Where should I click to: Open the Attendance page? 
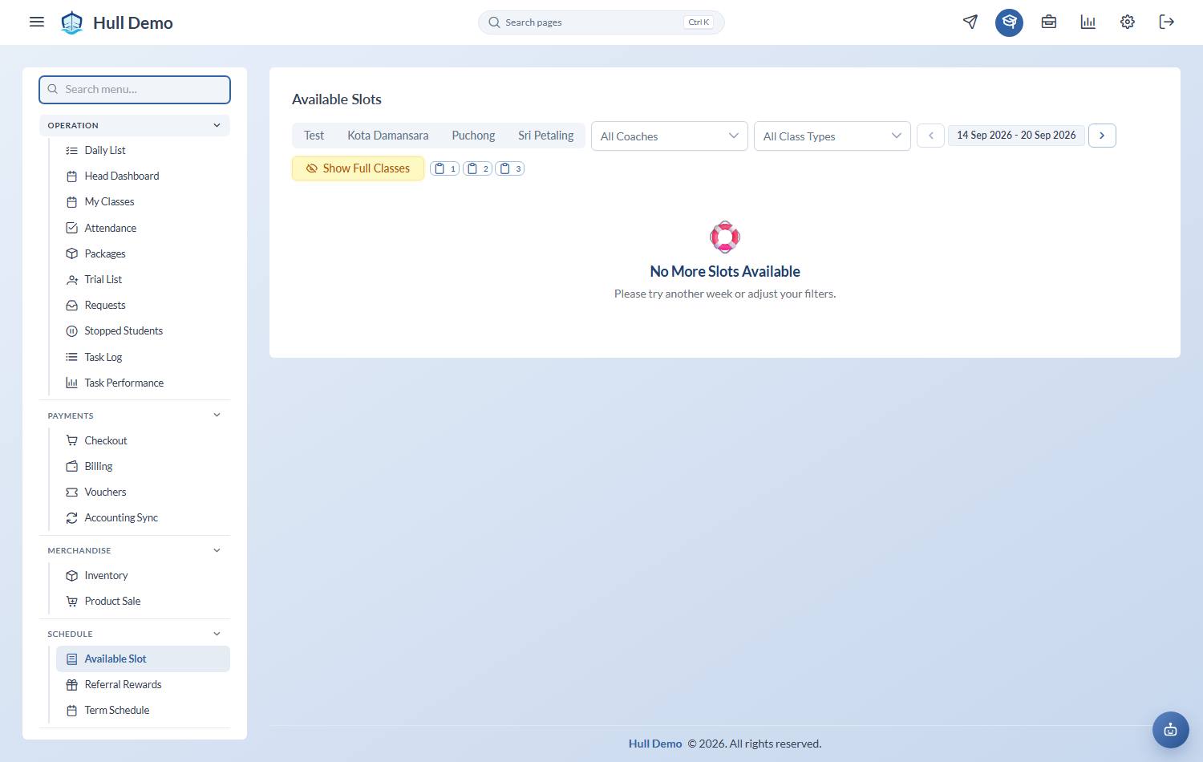pyautogui.click(x=143, y=228)
